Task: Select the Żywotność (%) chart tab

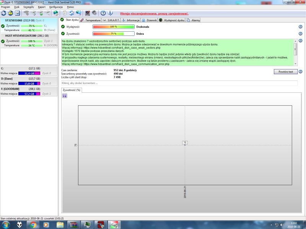Action: point(72,90)
